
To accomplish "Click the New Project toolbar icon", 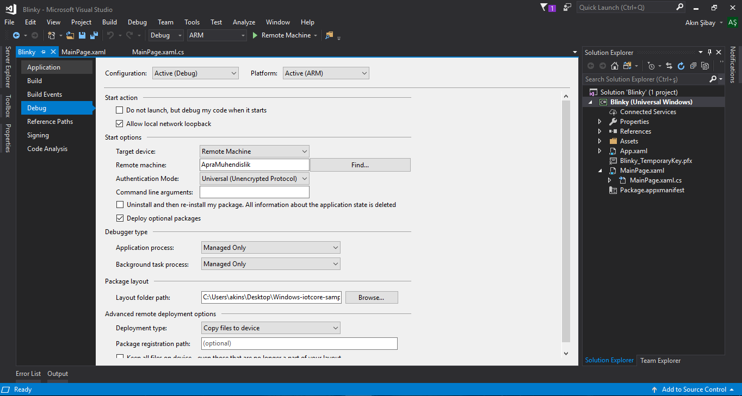I will tap(51, 35).
